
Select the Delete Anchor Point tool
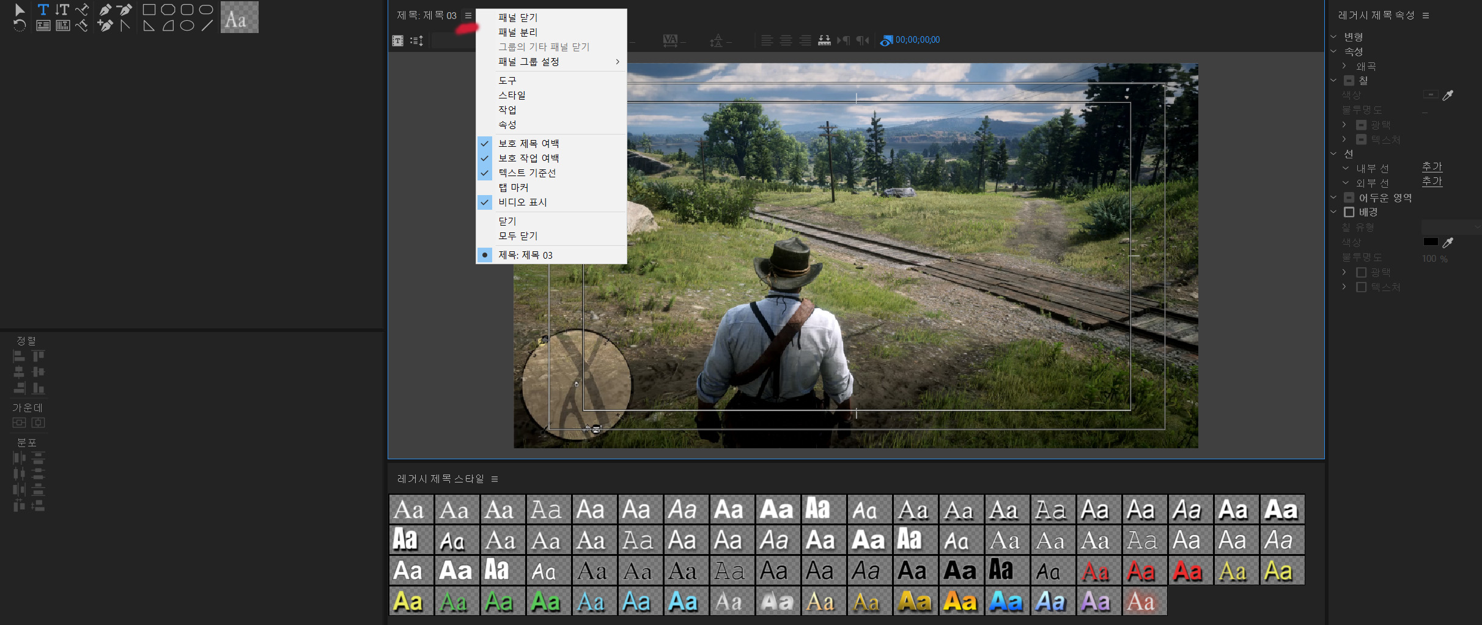click(x=124, y=10)
